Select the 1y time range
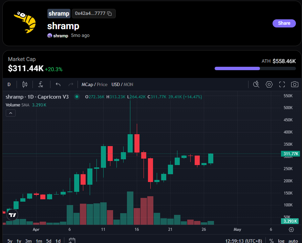This screenshot has height=243, width=302. tap(19, 241)
